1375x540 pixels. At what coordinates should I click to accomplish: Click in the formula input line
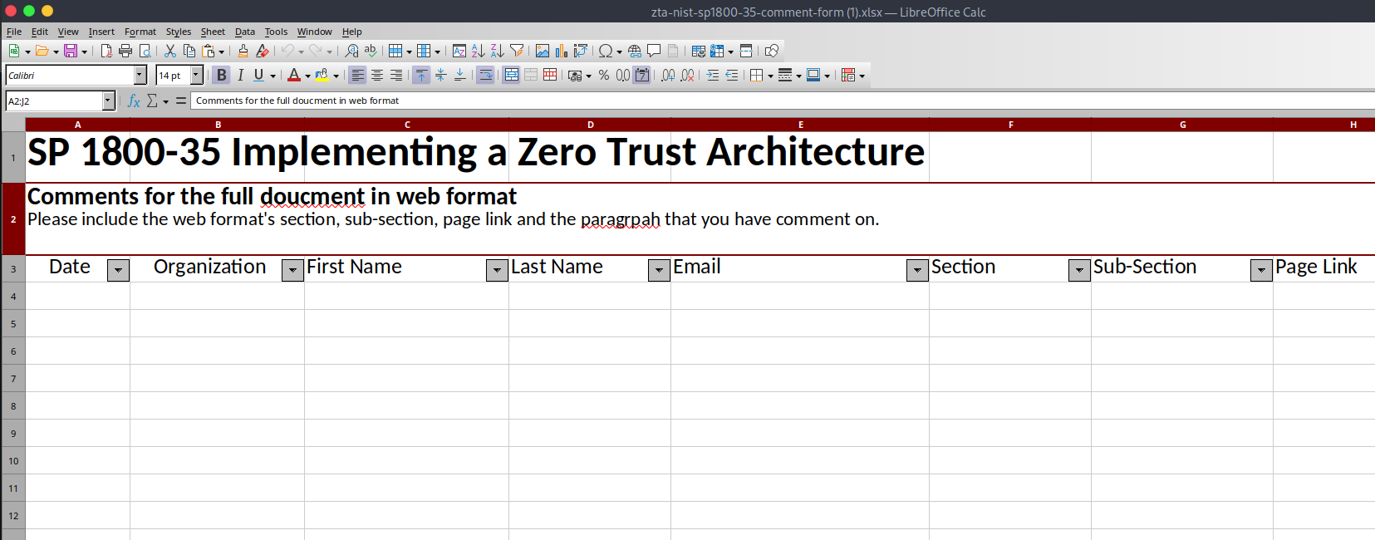point(782,101)
